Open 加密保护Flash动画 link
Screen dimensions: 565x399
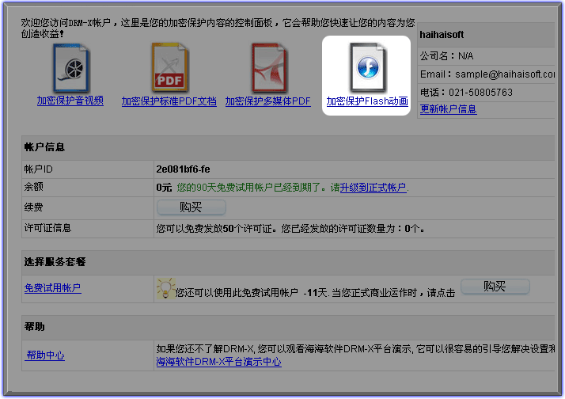367,101
